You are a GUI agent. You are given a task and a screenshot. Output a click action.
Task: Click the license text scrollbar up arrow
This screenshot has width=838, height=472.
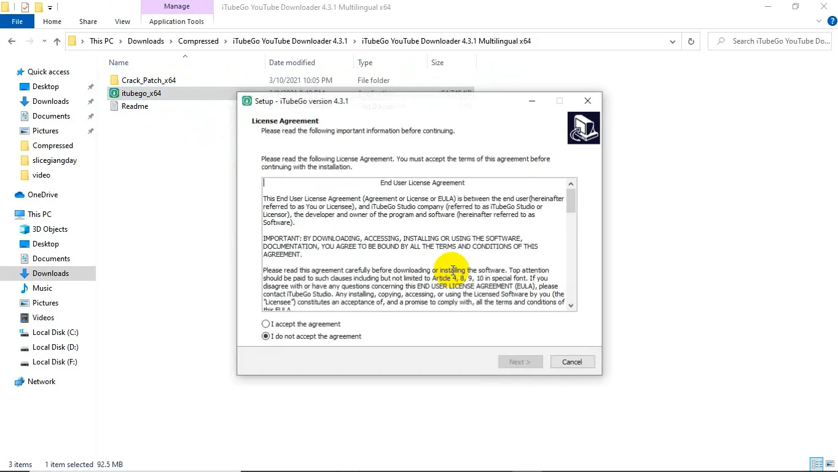coord(571,184)
